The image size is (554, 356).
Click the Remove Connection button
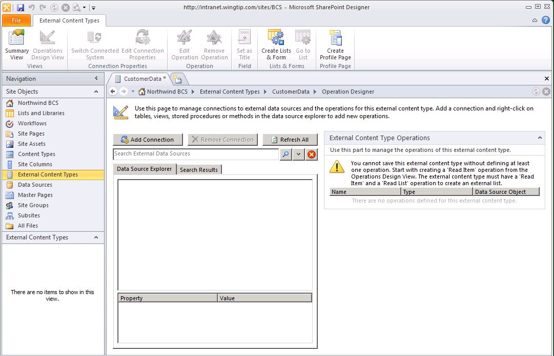pyautogui.click(x=222, y=140)
